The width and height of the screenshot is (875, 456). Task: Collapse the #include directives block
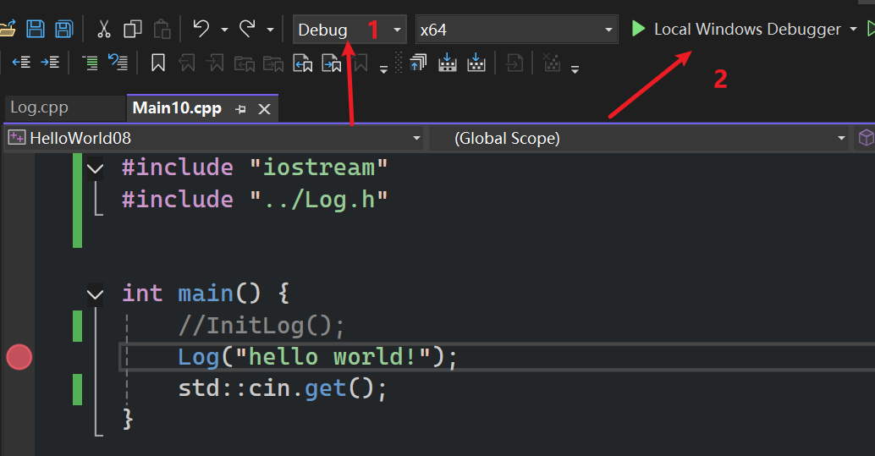(x=96, y=168)
